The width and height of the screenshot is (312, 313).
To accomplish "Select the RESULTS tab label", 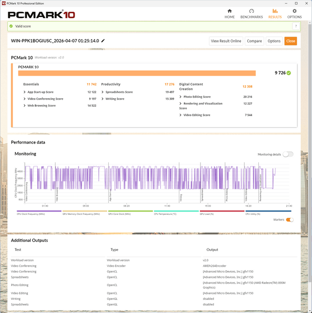I will 275,17.
